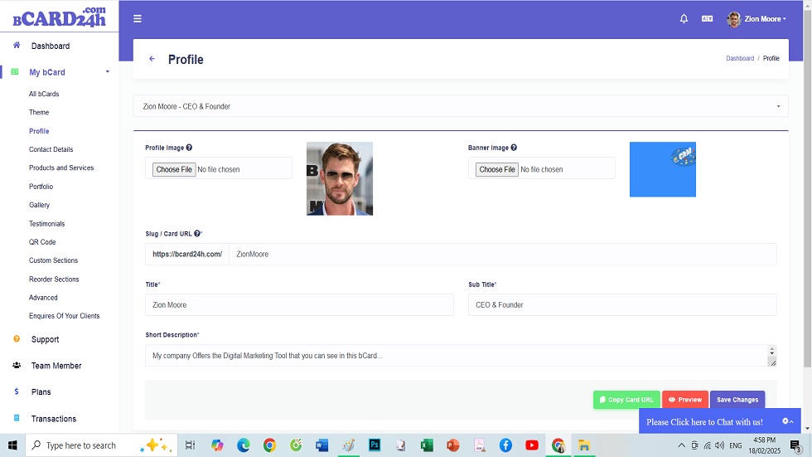Click the Profile Image help icon
The height and width of the screenshot is (457, 812).
click(189, 148)
